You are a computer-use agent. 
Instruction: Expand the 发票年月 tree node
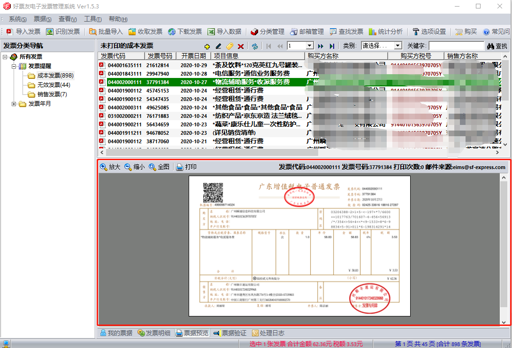pos(14,104)
